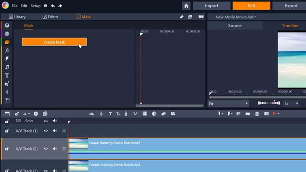Open the Library tab
The image size is (306, 172).
click(x=17, y=17)
